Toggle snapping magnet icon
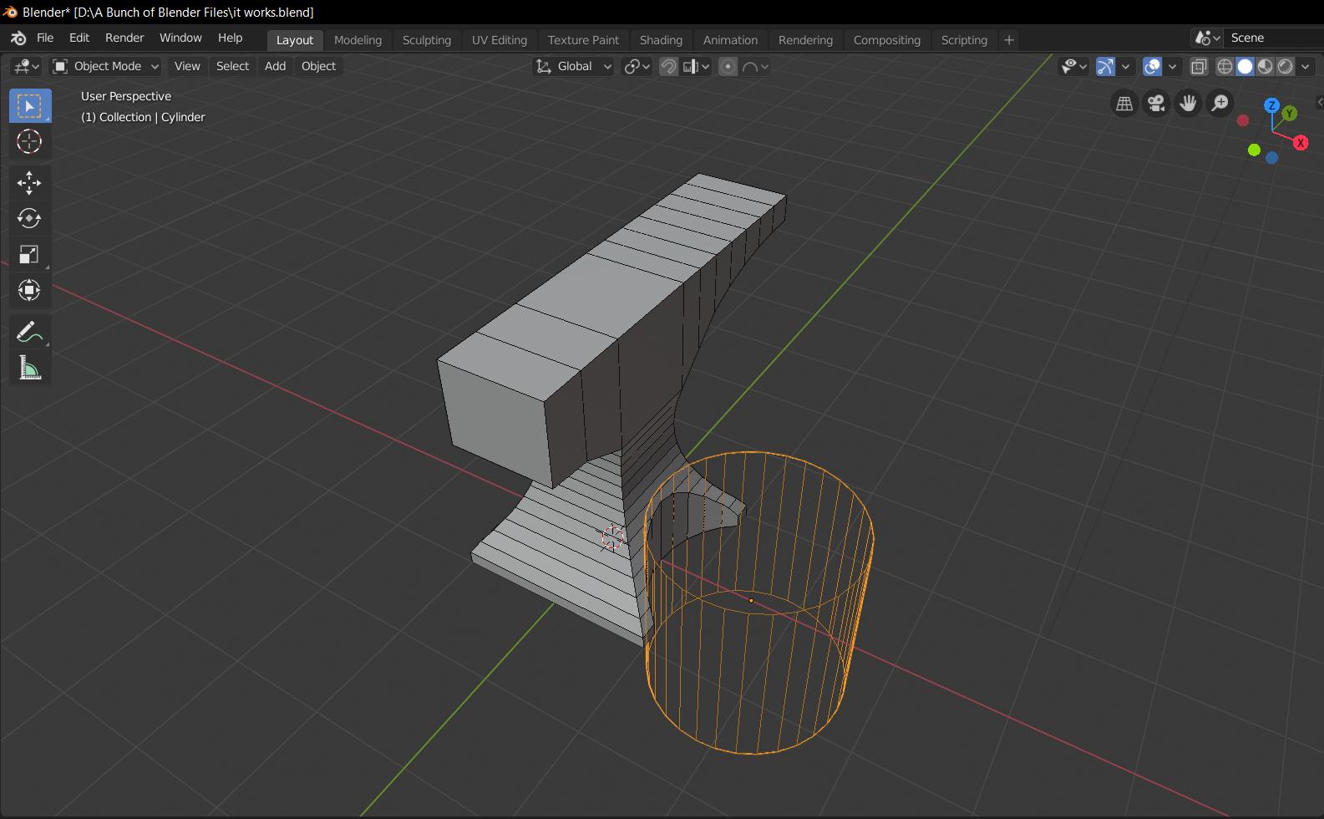The height and width of the screenshot is (819, 1324). click(x=668, y=66)
